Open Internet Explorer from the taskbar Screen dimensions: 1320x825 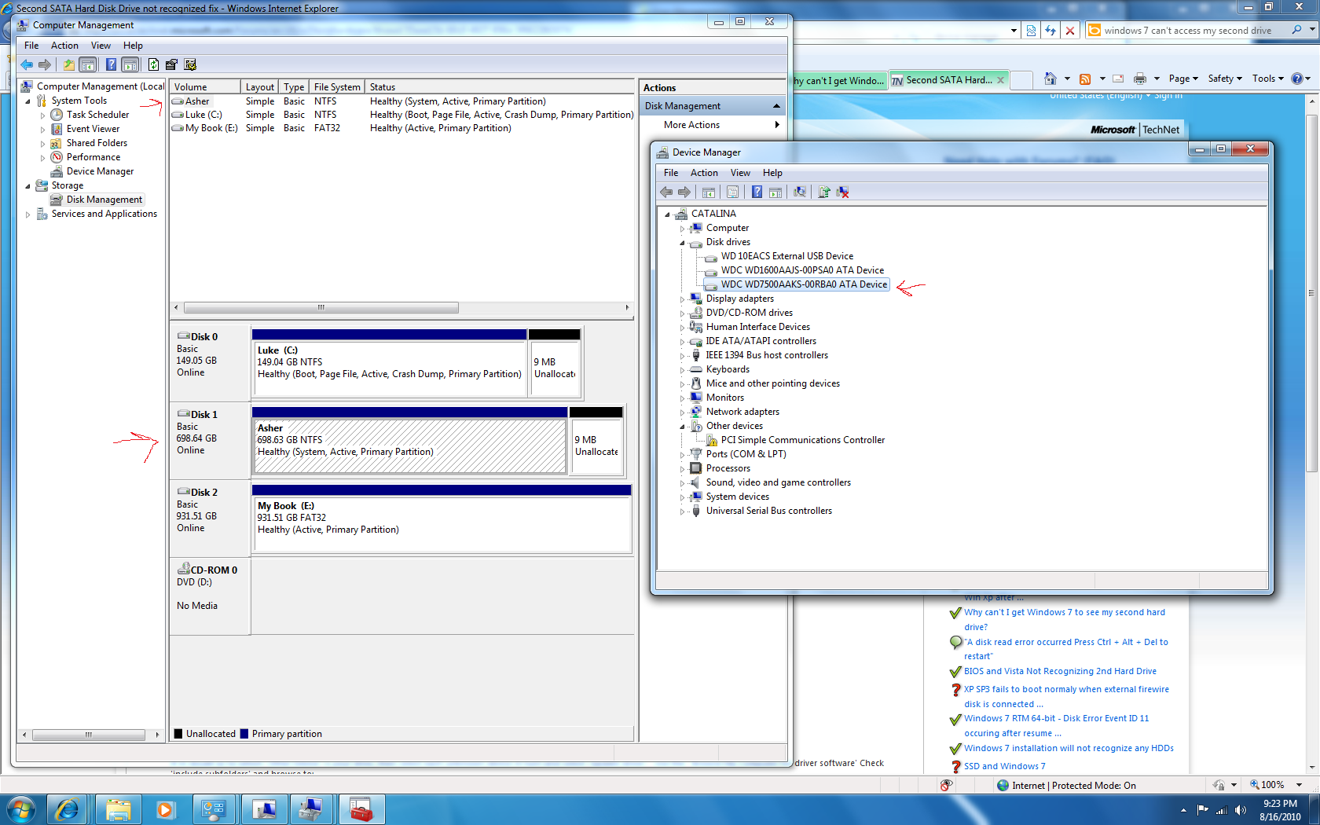tap(68, 809)
